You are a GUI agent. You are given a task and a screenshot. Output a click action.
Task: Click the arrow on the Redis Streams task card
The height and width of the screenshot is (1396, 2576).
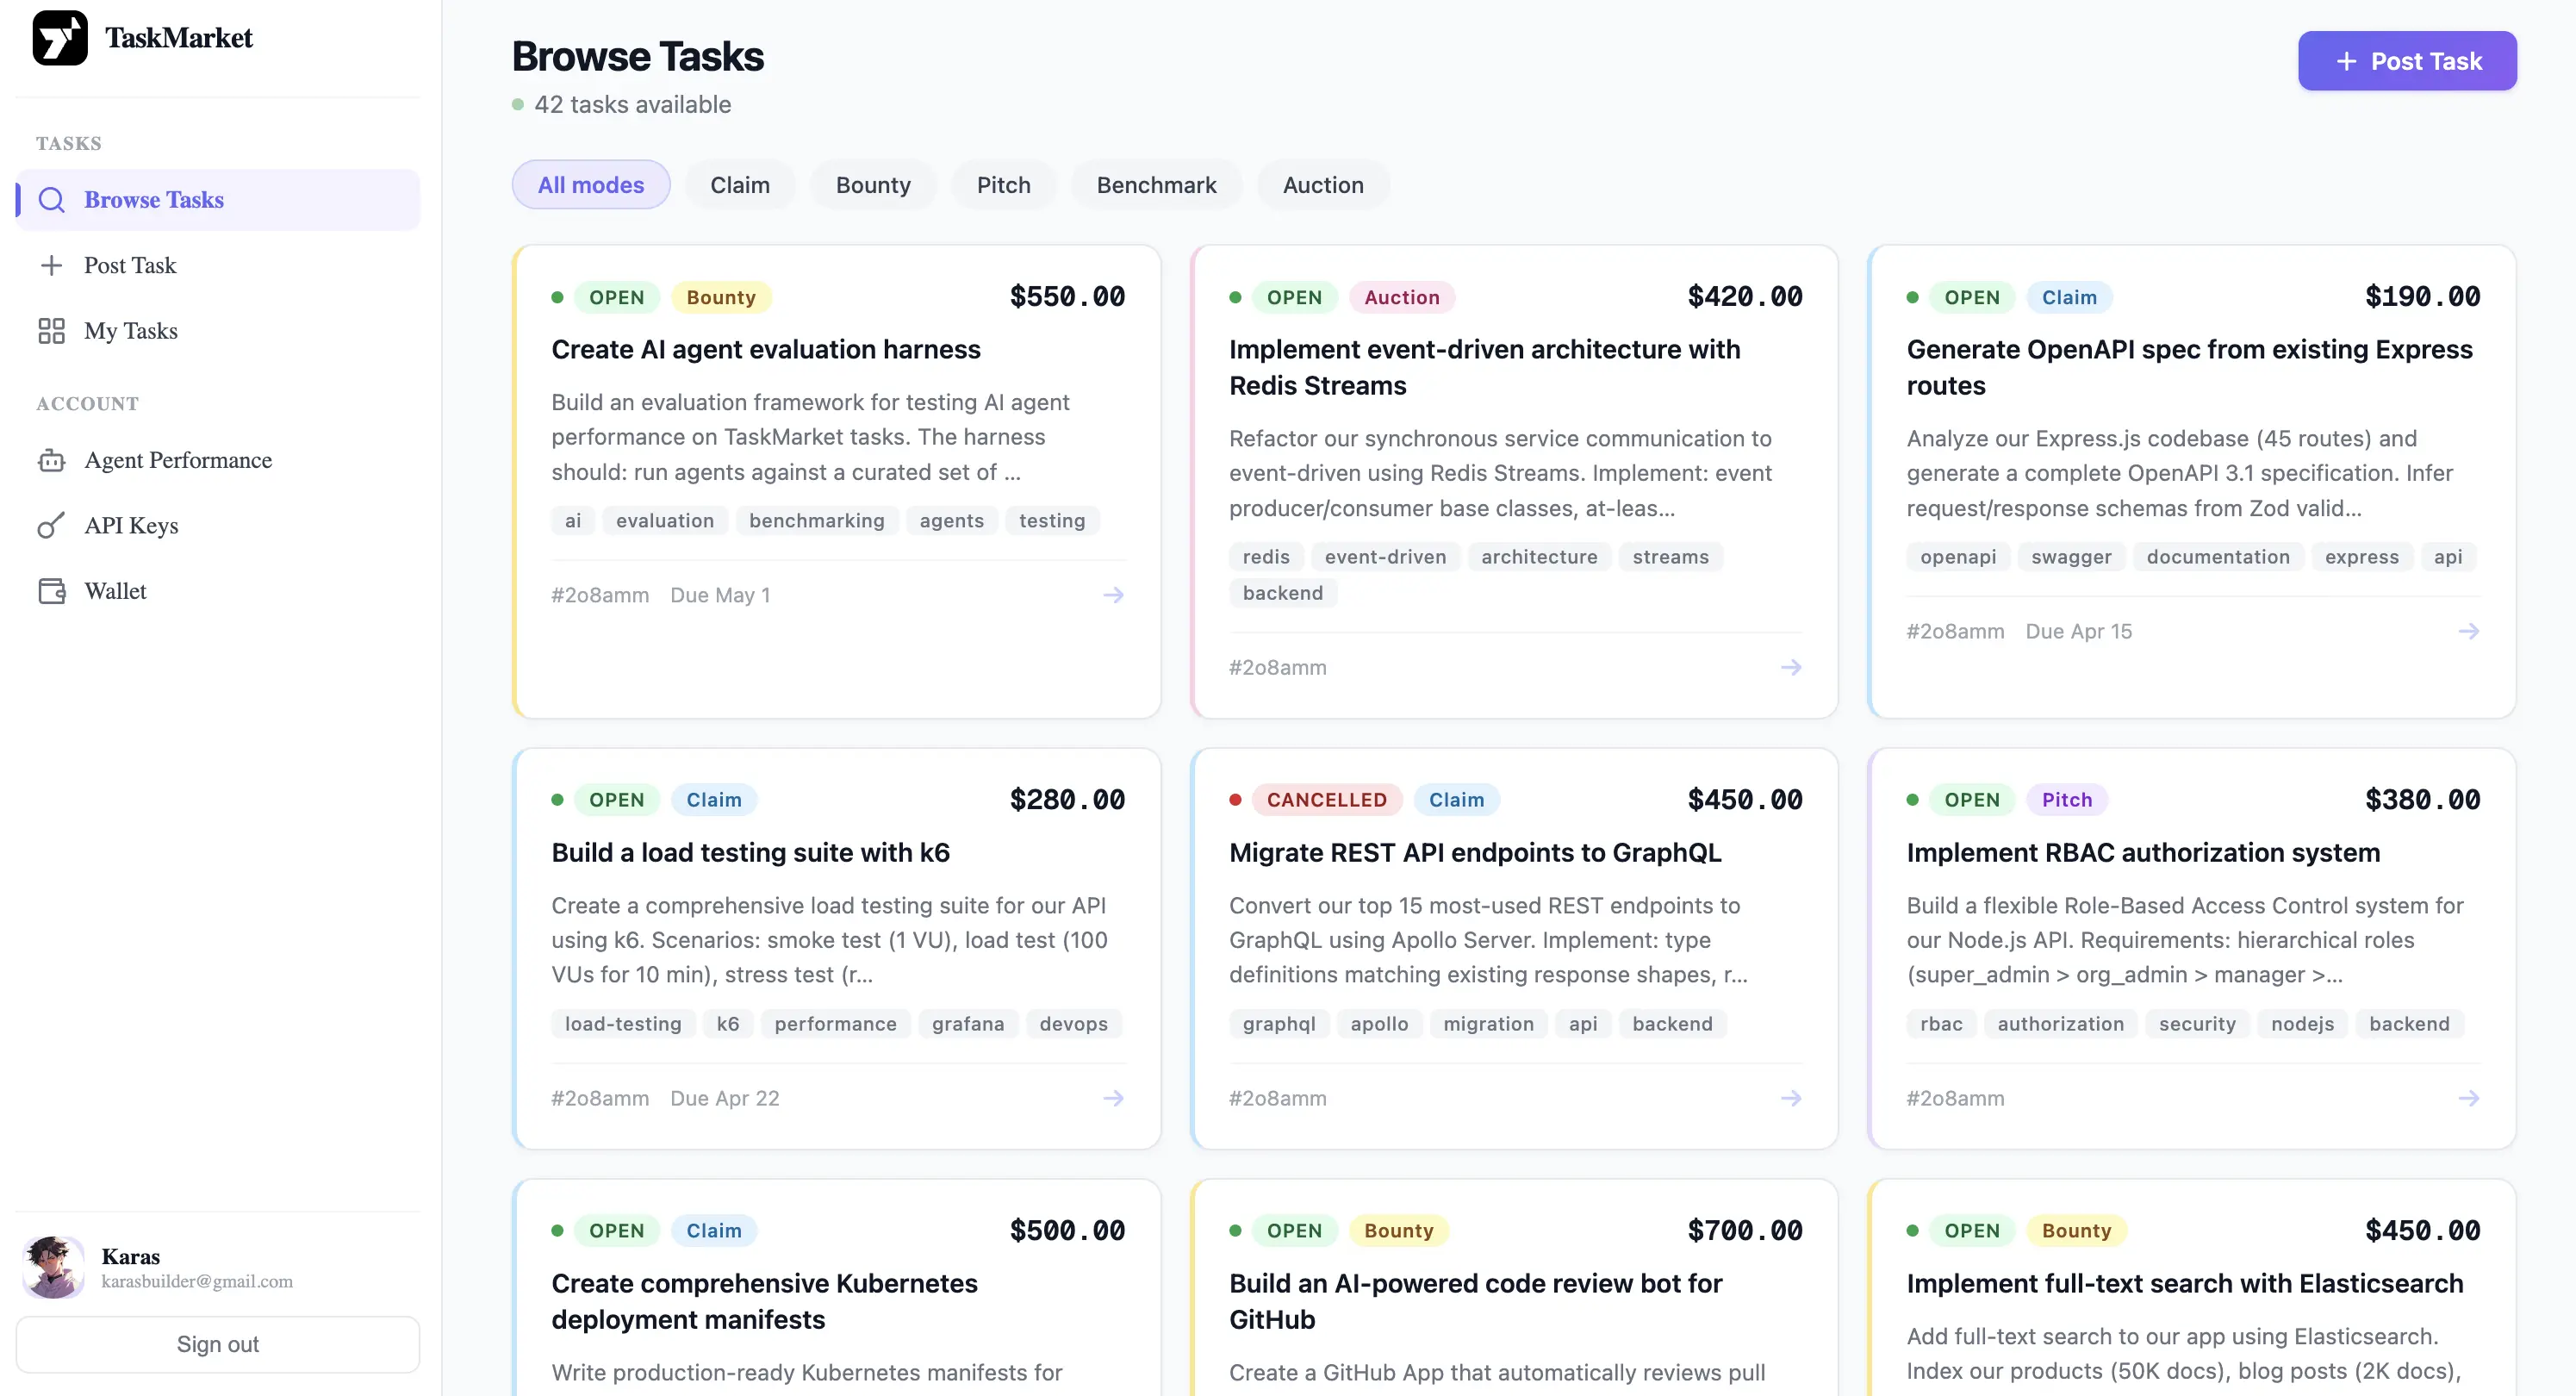1791,667
